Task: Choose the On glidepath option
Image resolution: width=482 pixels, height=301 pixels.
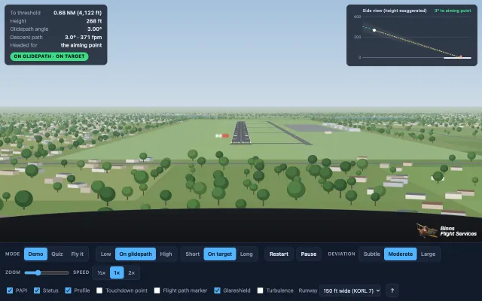Action: (x=136, y=254)
